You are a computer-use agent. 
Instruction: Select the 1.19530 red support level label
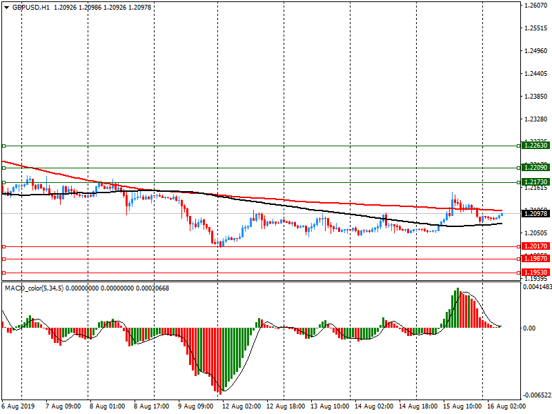tap(535, 272)
